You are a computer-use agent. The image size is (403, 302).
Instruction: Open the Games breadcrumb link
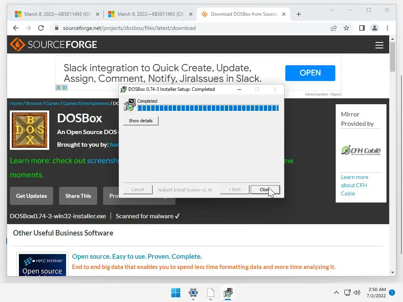tap(52, 103)
